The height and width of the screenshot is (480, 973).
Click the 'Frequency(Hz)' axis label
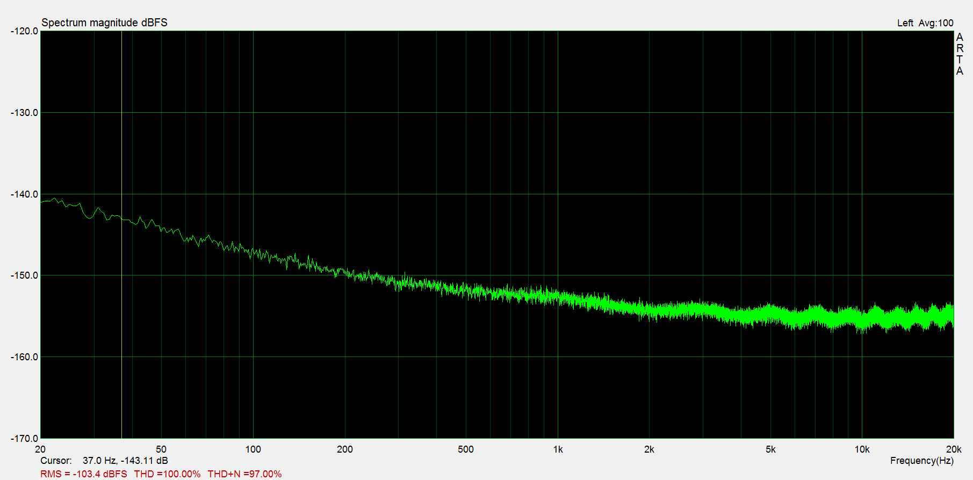point(922,461)
